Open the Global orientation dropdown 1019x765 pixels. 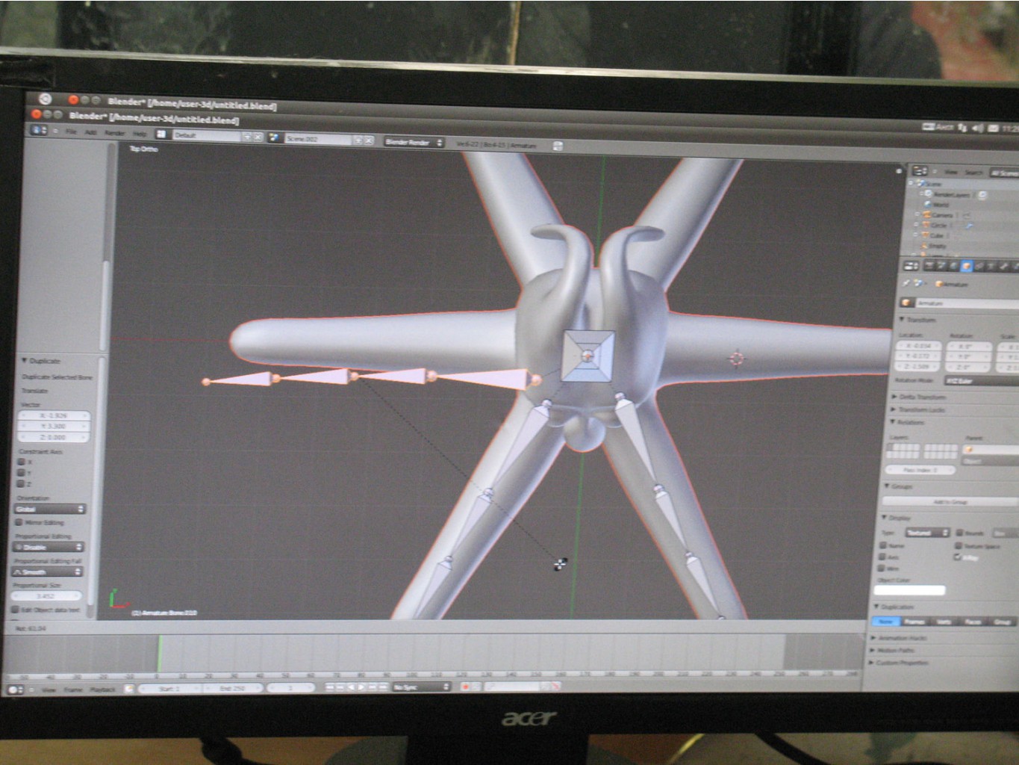(x=49, y=510)
